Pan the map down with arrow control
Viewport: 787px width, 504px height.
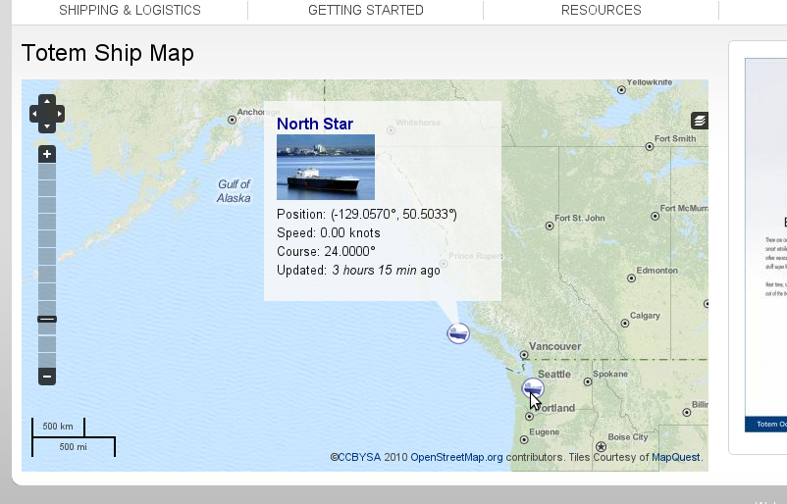(x=47, y=126)
